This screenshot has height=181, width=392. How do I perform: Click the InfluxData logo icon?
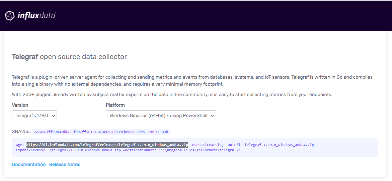(x=10, y=15)
